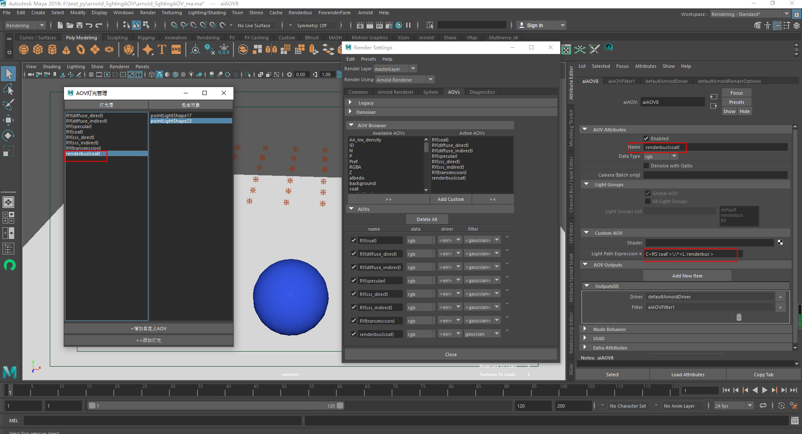Click the Delete All AOVs button
Screen dimensions: 802x434
tap(427, 219)
